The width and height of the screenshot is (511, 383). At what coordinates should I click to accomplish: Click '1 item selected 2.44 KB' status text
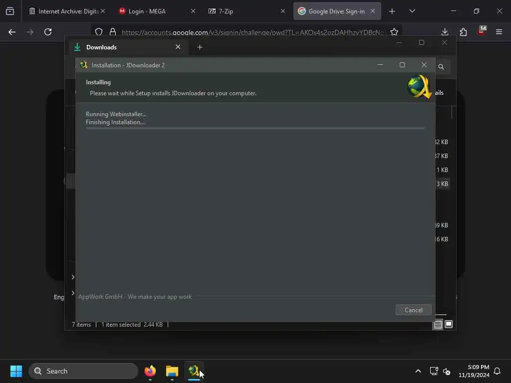[x=132, y=324]
